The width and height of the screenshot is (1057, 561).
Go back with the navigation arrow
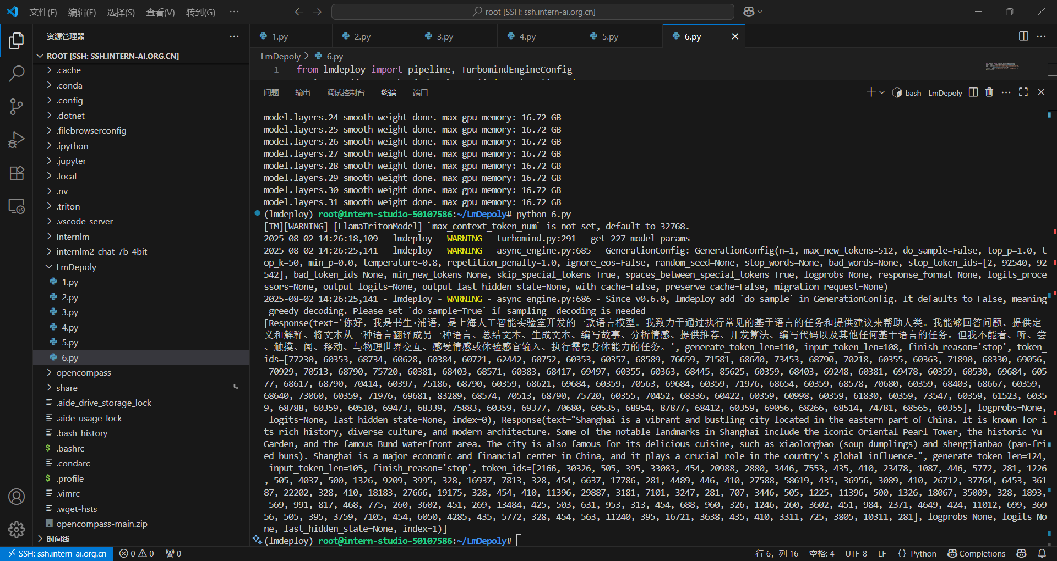299,12
